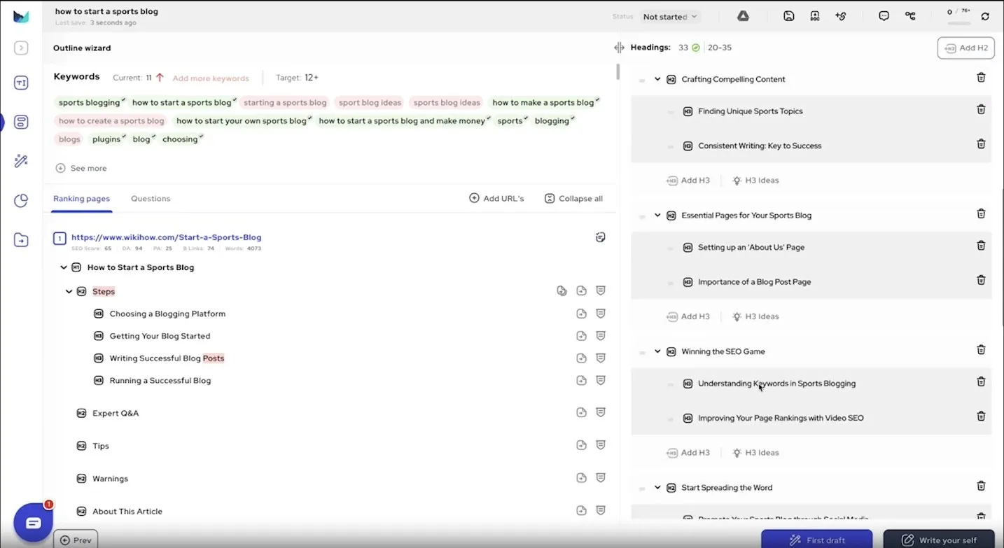
Task: Delete Understanding Keywords in Sports Blogging
Action: [x=981, y=381]
